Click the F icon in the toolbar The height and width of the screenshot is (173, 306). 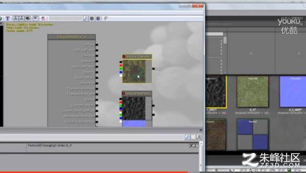coord(106,18)
